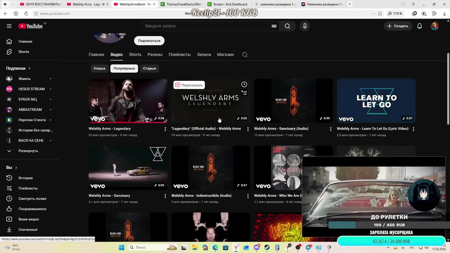
Task: Open options menu for Indestructible (Audio)
Action: coord(248,196)
